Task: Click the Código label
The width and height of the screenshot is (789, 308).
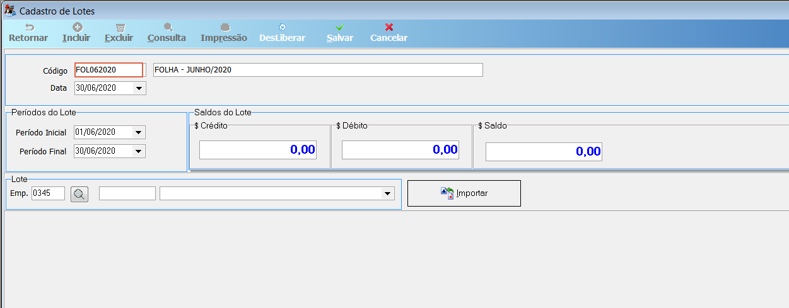Action: point(55,71)
